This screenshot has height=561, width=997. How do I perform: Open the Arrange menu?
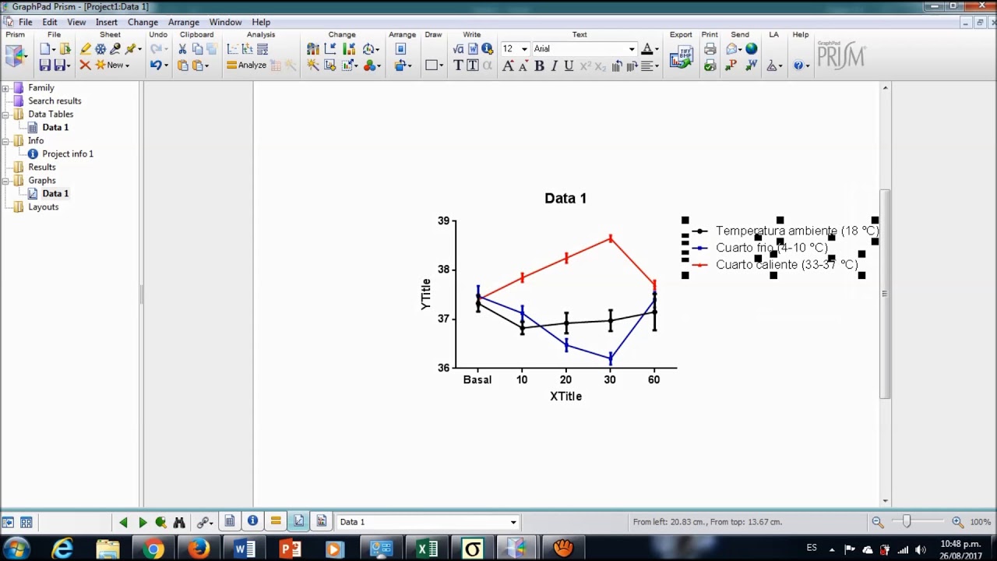(x=184, y=23)
